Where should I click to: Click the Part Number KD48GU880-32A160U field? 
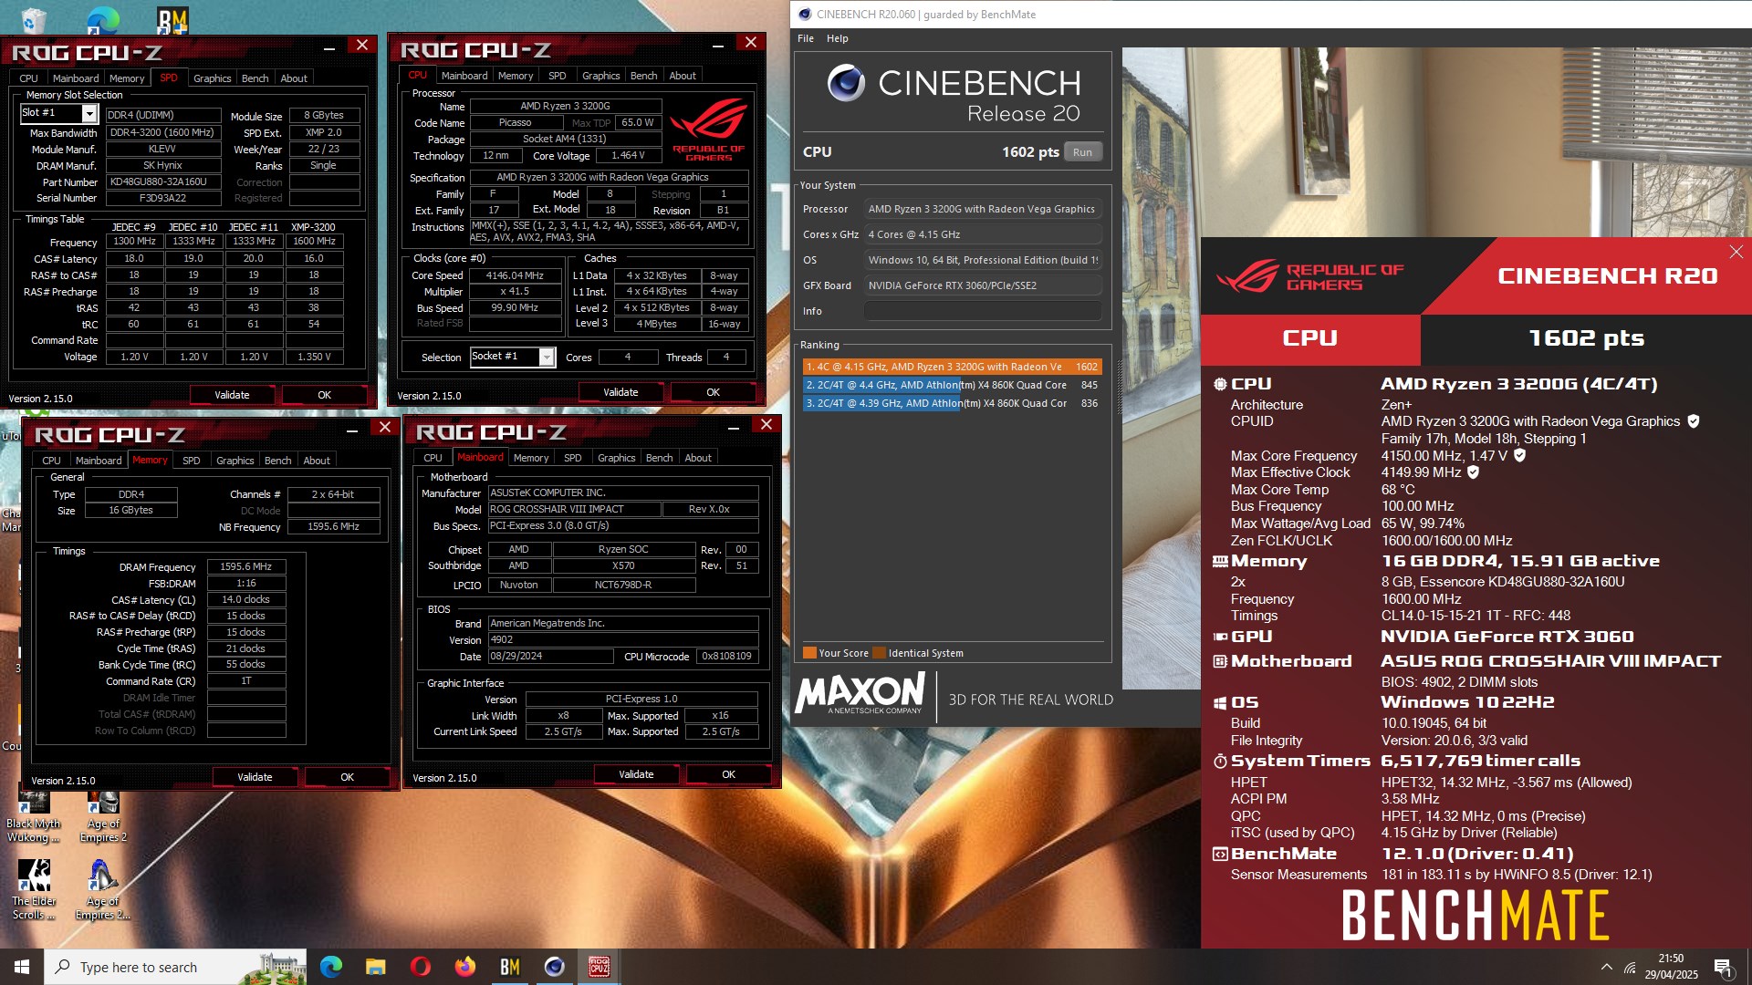click(163, 182)
